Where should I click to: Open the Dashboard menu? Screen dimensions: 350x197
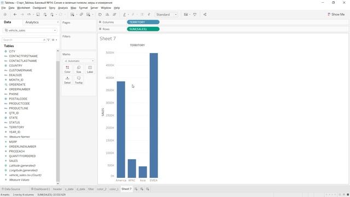(39, 8)
